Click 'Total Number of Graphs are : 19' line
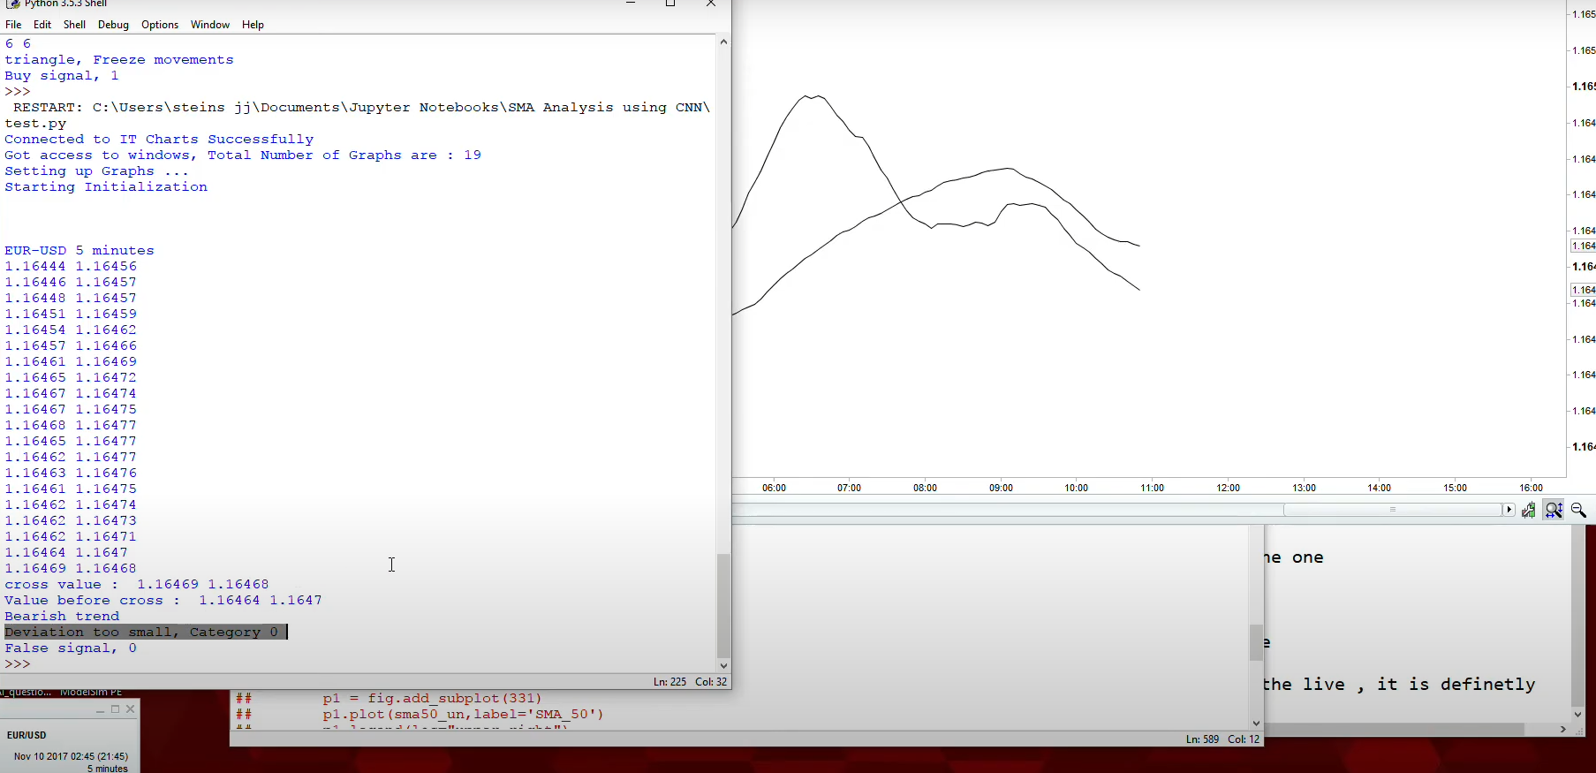 pos(243,155)
